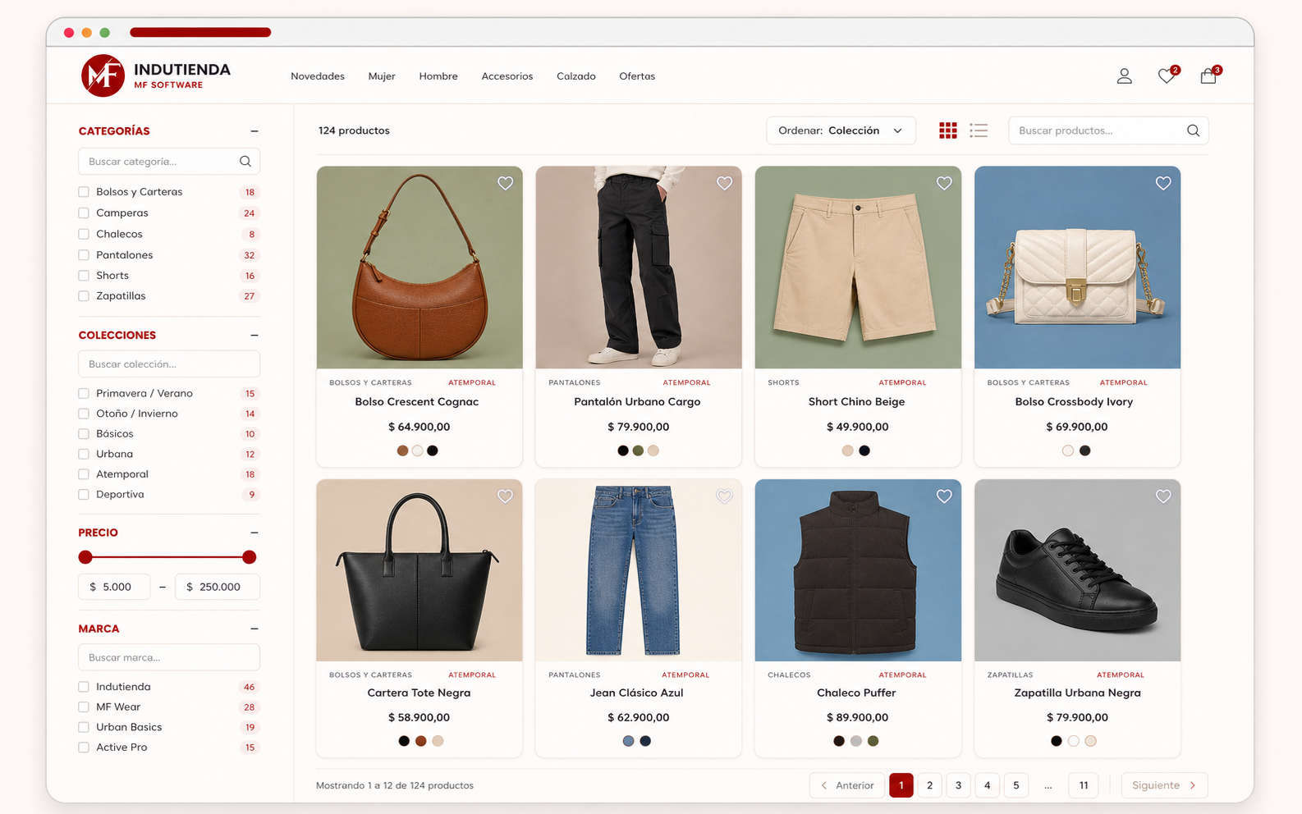
Task: Check the Camperas category filter
Action: [x=84, y=213]
